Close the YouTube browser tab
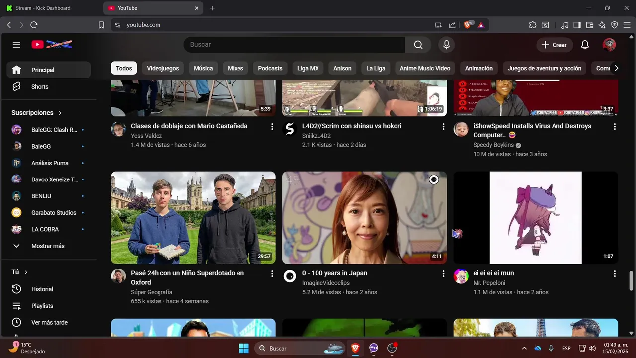The height and width of the screenshot is (358, 636). coord(197,8)
